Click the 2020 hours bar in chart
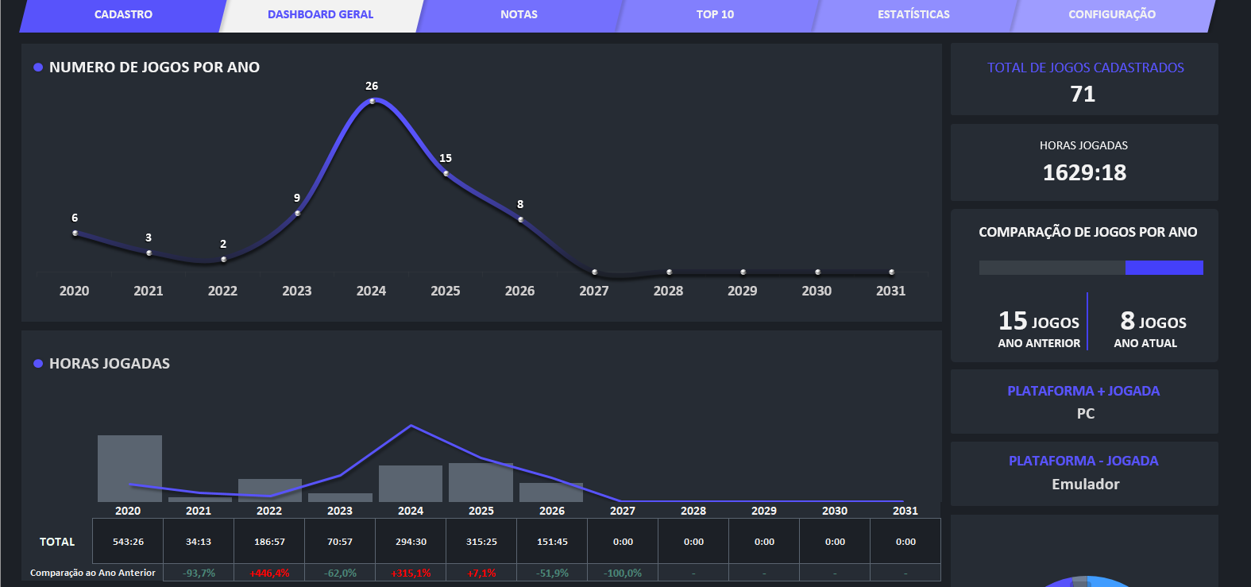 pos(129,469)
